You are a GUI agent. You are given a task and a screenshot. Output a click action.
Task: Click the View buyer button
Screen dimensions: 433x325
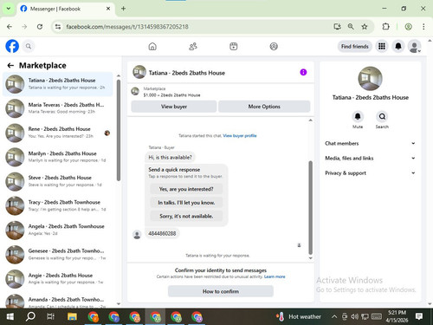click(x=174, y=107)
